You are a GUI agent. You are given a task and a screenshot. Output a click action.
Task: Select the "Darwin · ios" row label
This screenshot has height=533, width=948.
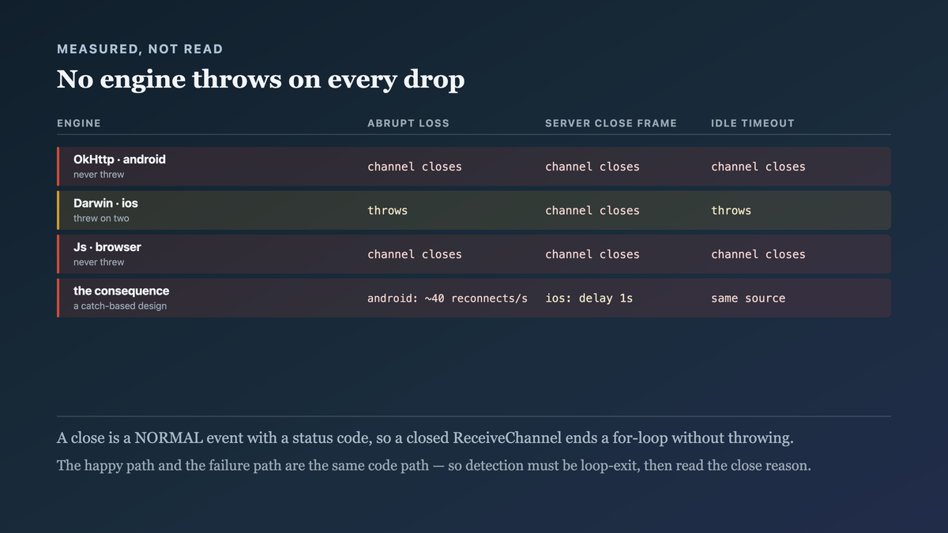106,203
